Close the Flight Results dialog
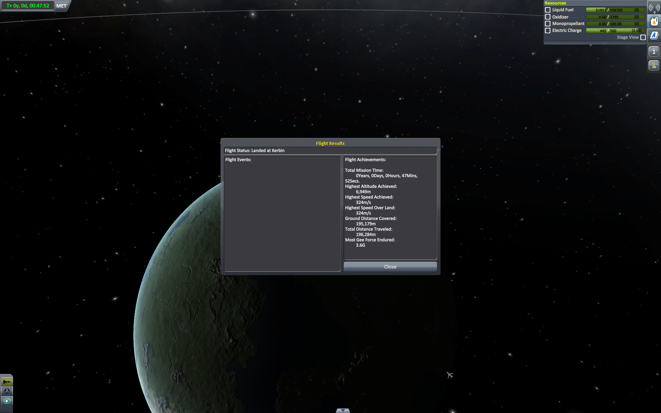This screenshot has height=413, width=661. [x=390, y=267]
